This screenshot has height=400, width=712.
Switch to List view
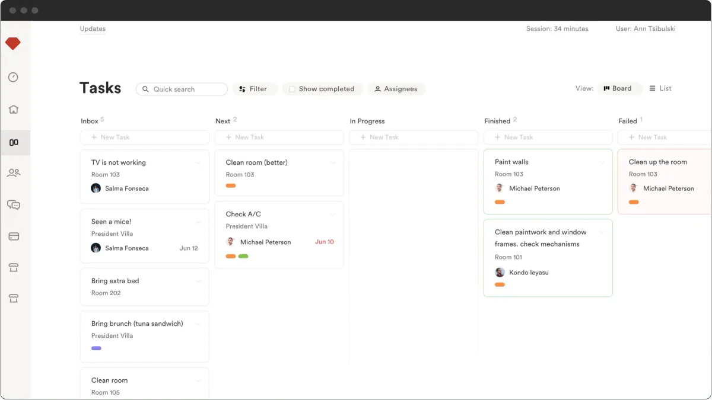point(660,88)
